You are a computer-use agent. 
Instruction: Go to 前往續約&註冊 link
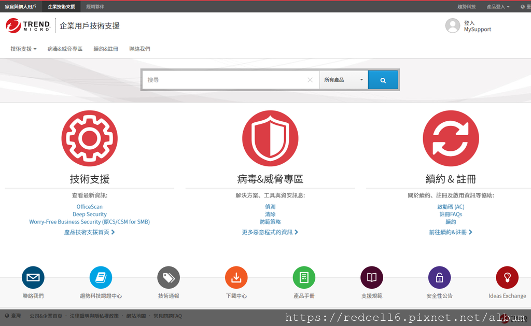(x=451, y=232)
